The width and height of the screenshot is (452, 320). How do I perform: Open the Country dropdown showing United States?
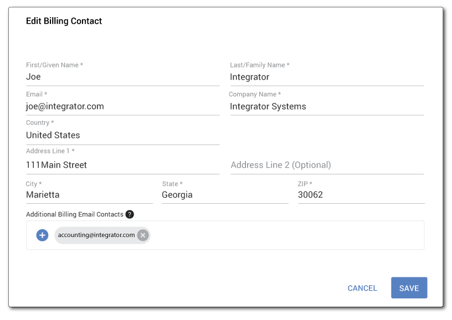coord(122,136)
